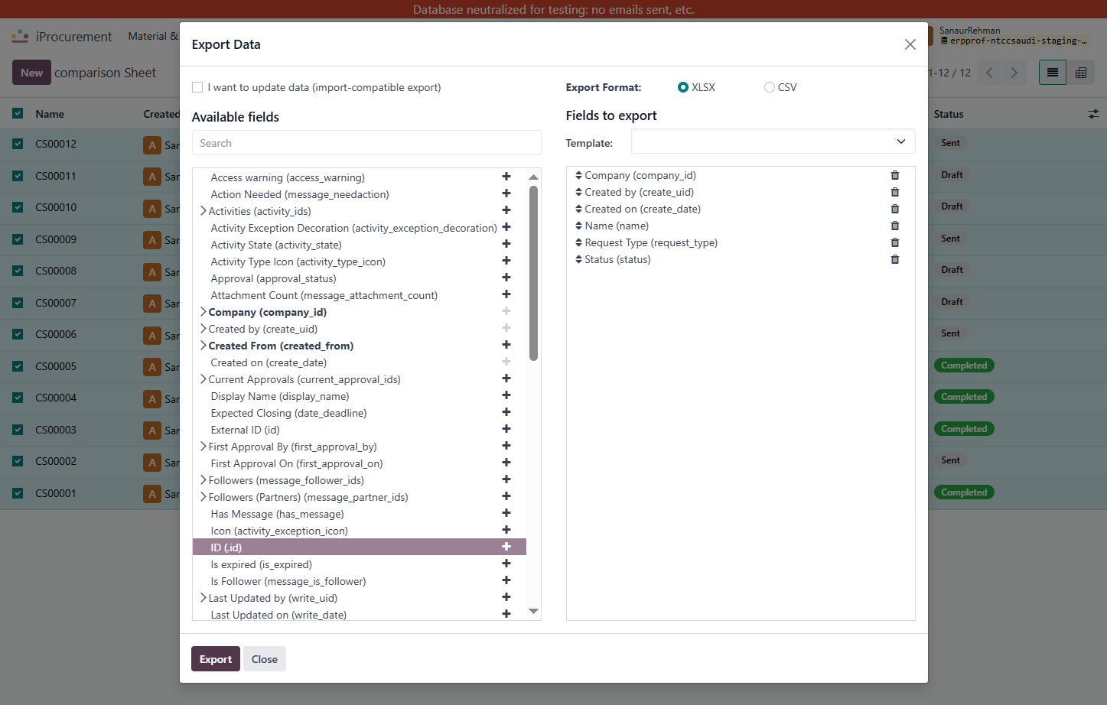
Task: Click the Export button
Action: (216, 659)
